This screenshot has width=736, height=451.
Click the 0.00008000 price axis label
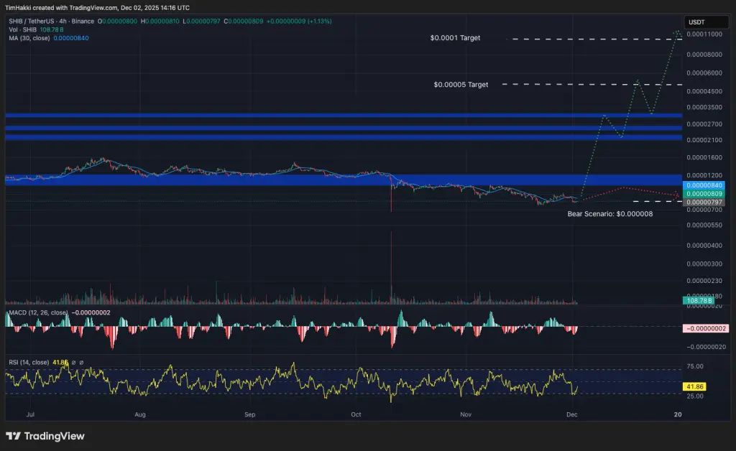click(704, 55)
